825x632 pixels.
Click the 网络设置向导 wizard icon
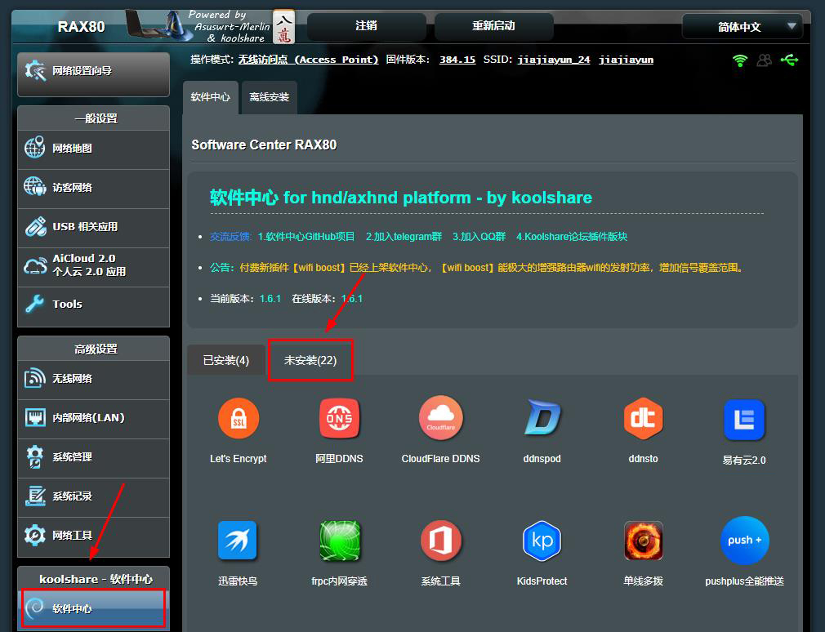point(35,70)
